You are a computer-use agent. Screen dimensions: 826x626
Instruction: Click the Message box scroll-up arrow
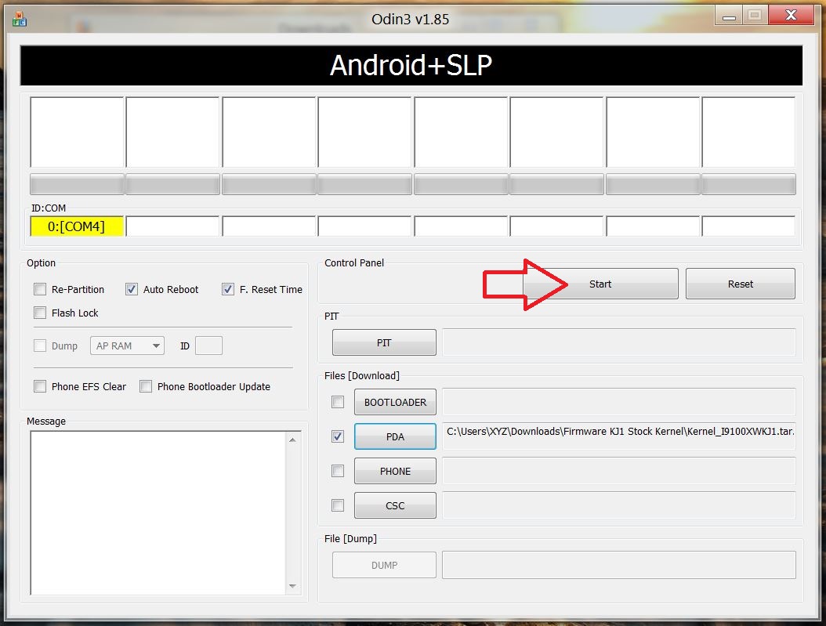click(293, 440)
